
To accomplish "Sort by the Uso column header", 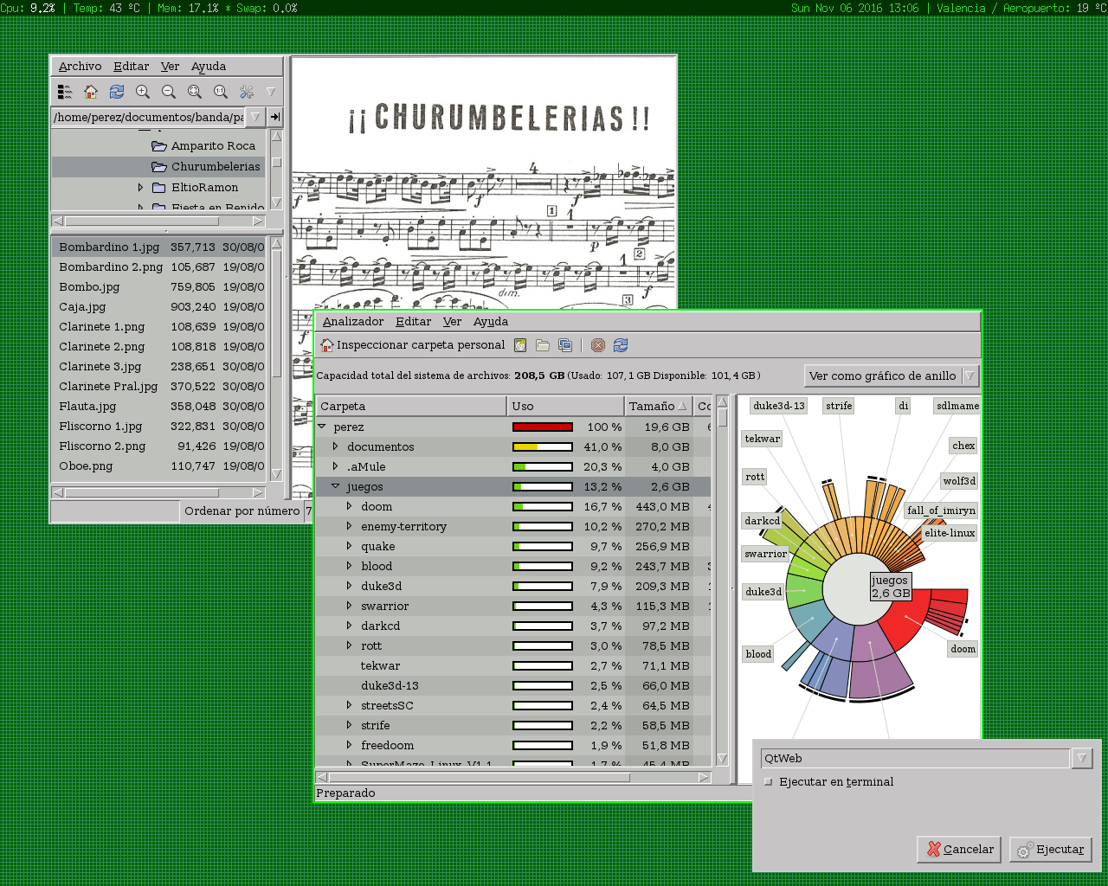I will tap(566, 406).
